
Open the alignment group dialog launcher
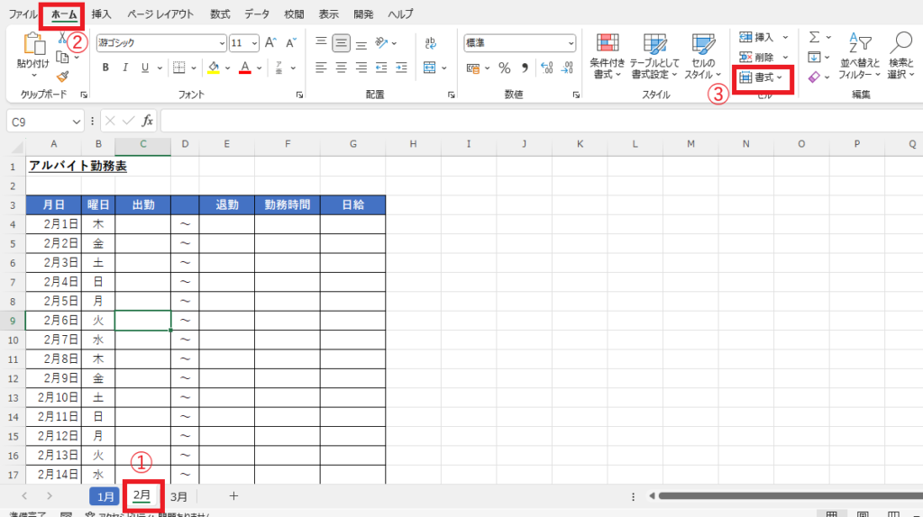451,95
